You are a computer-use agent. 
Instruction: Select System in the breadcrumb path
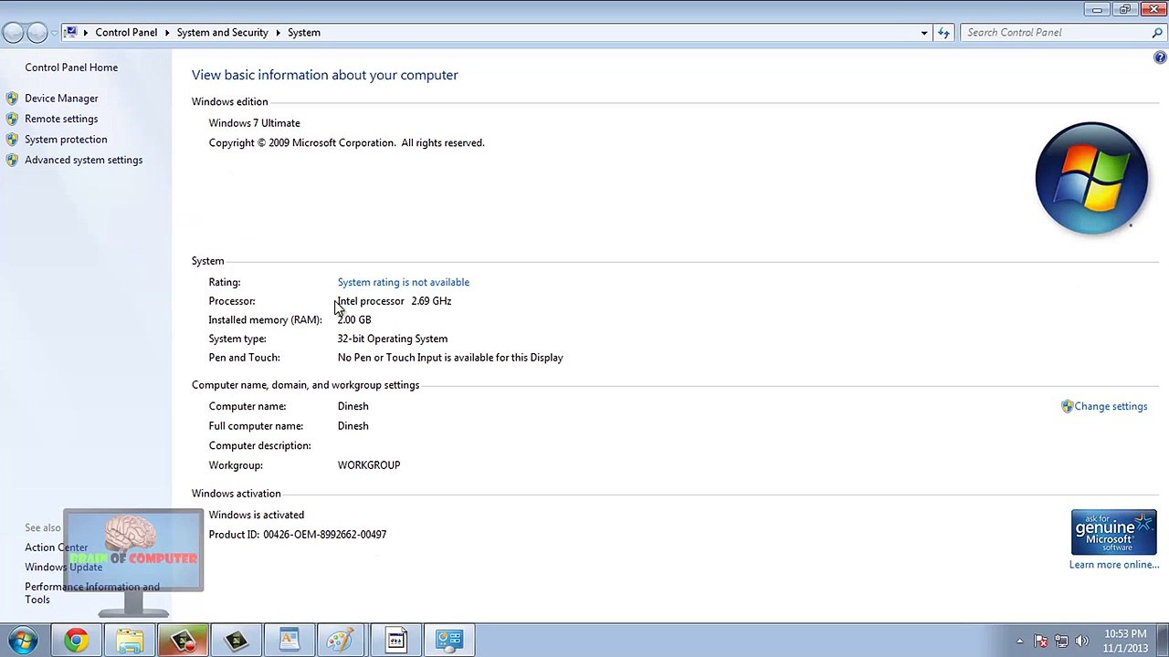click(x=304, y=32)
